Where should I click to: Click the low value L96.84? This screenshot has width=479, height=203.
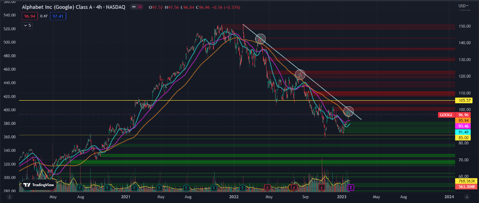186,7
